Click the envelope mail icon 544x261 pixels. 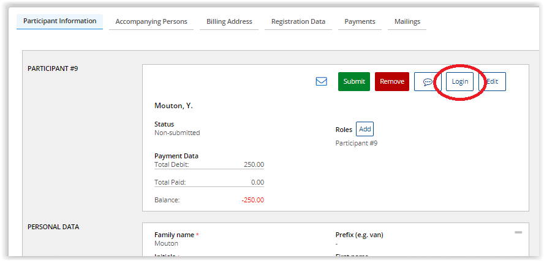point(321,81)
